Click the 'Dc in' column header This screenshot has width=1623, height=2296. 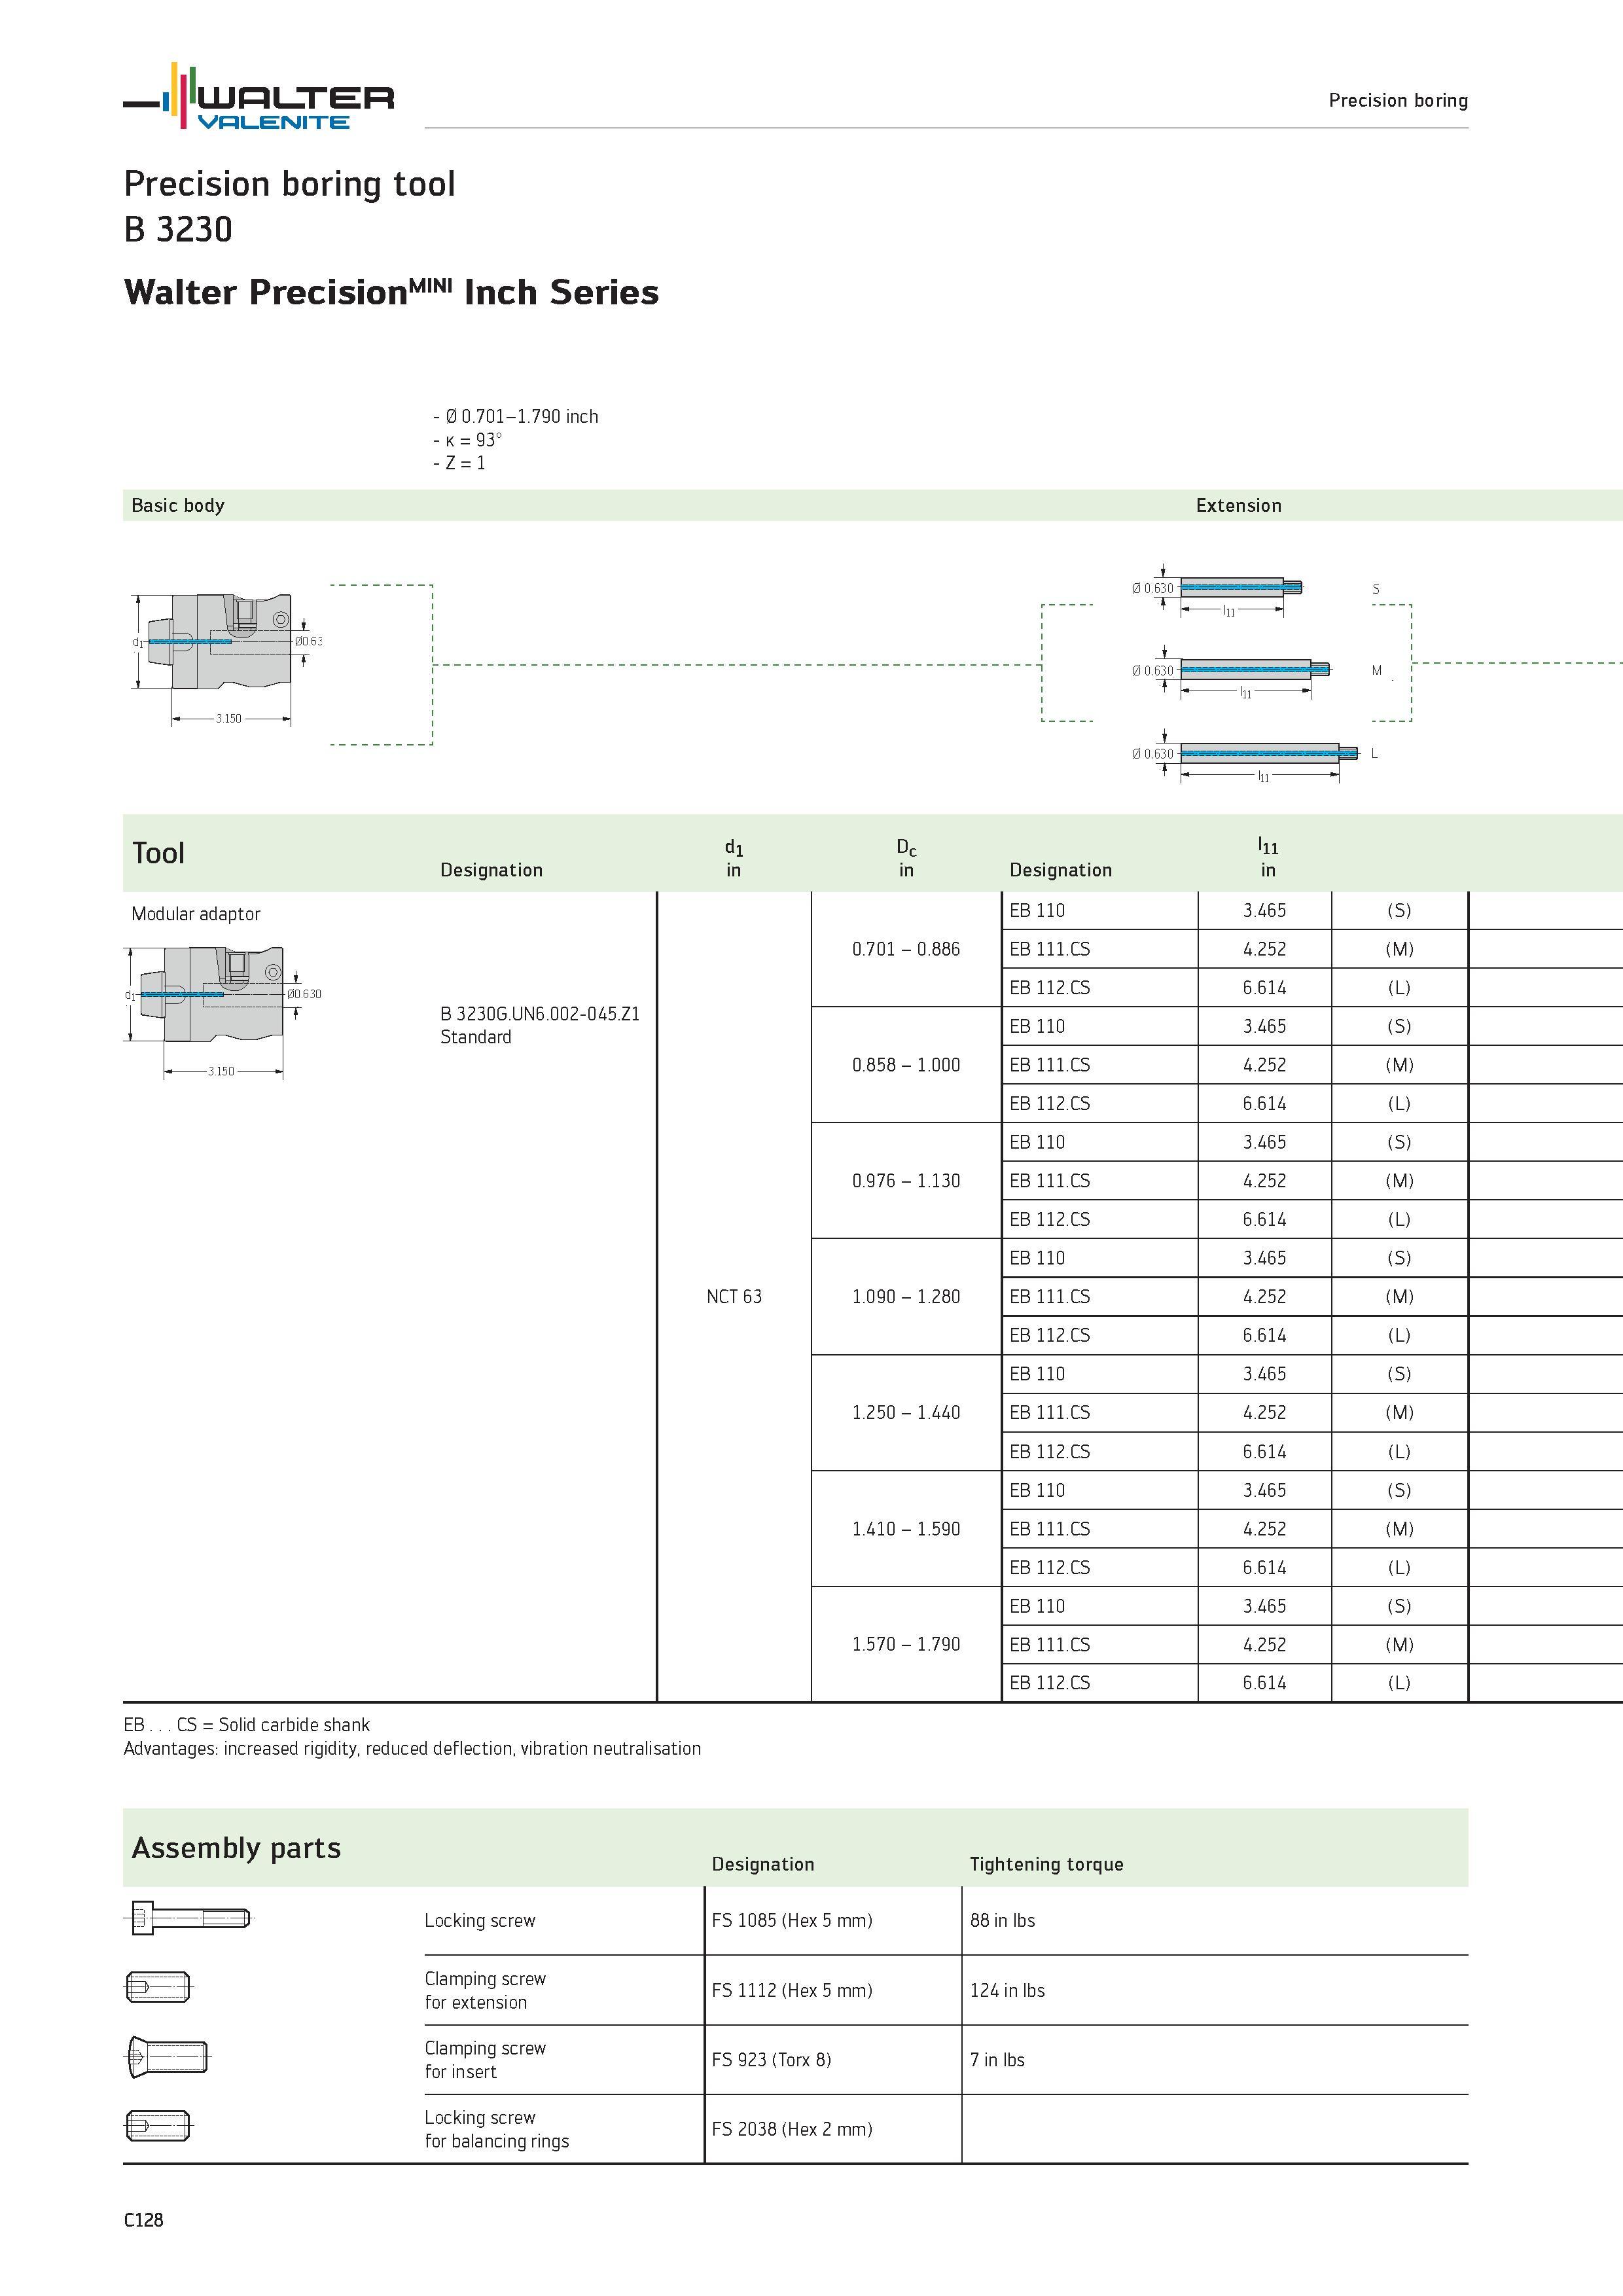click(x=906, y=858)
